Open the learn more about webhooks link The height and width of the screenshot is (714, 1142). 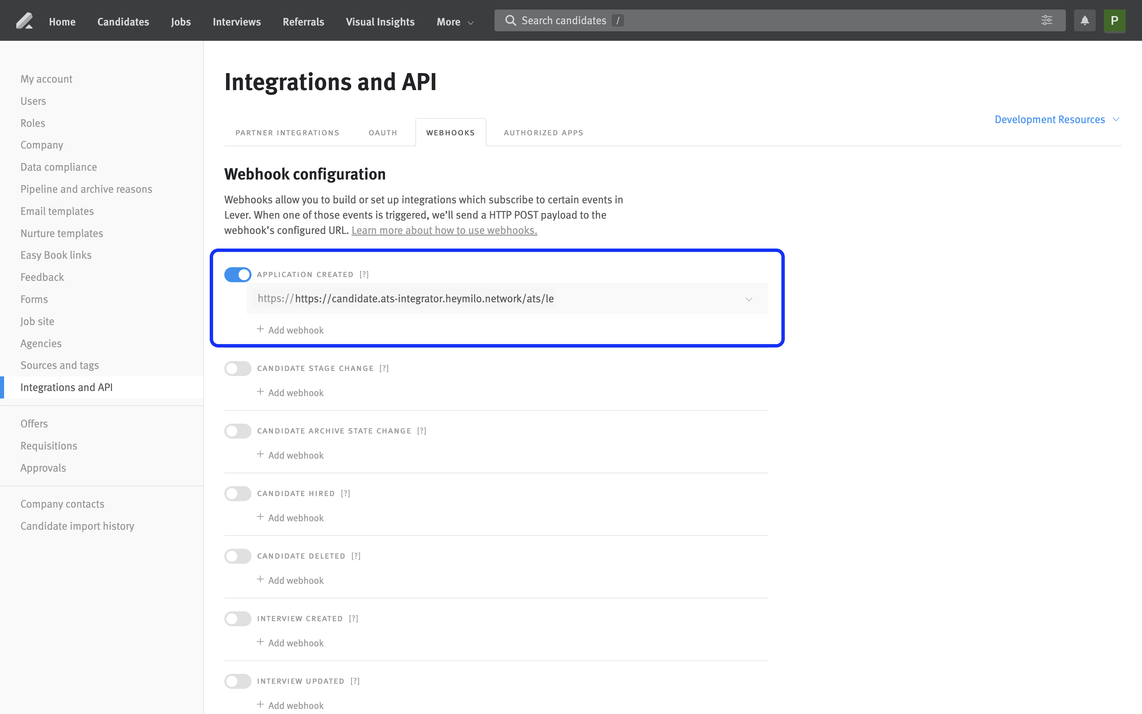click(444, 231)
